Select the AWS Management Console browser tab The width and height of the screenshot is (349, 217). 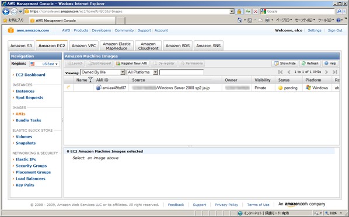click(x=72, y=20)
